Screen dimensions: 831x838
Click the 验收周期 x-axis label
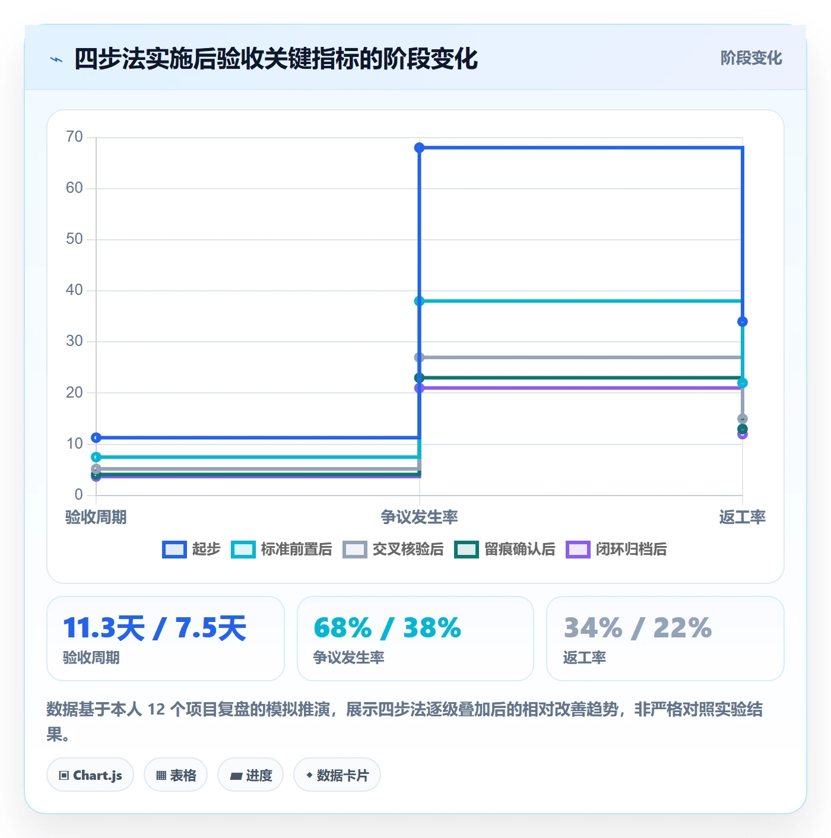click(96, 518)
